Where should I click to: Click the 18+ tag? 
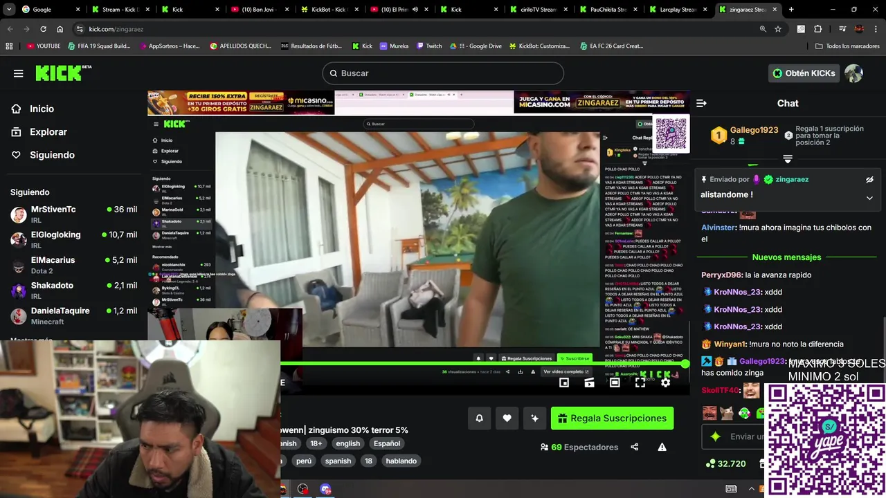coord(316,443)
